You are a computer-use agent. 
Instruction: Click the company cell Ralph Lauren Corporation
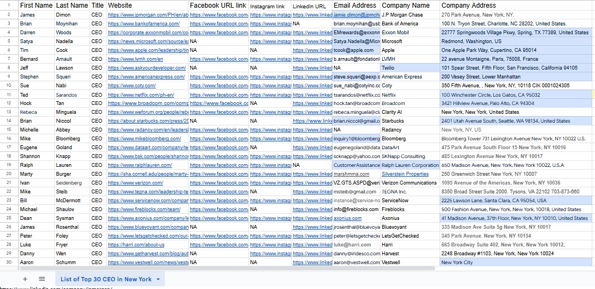coord(410,165)
